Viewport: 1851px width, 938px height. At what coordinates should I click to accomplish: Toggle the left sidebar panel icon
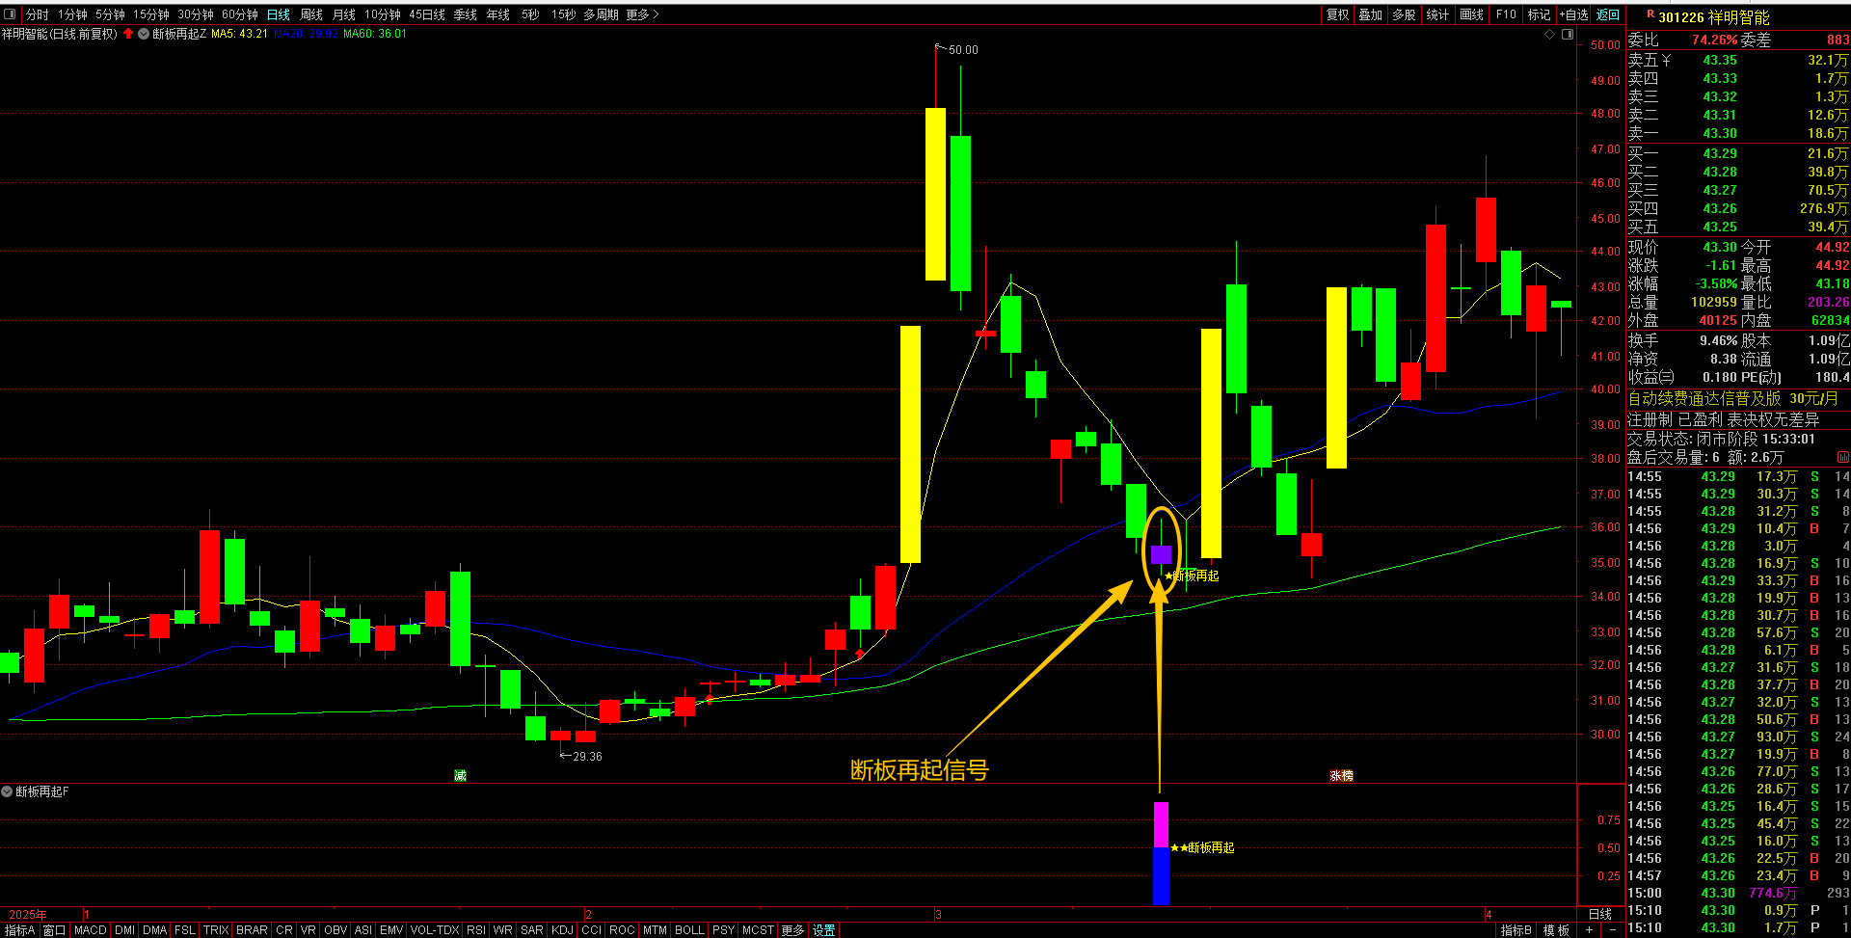(x=11, y=14)
